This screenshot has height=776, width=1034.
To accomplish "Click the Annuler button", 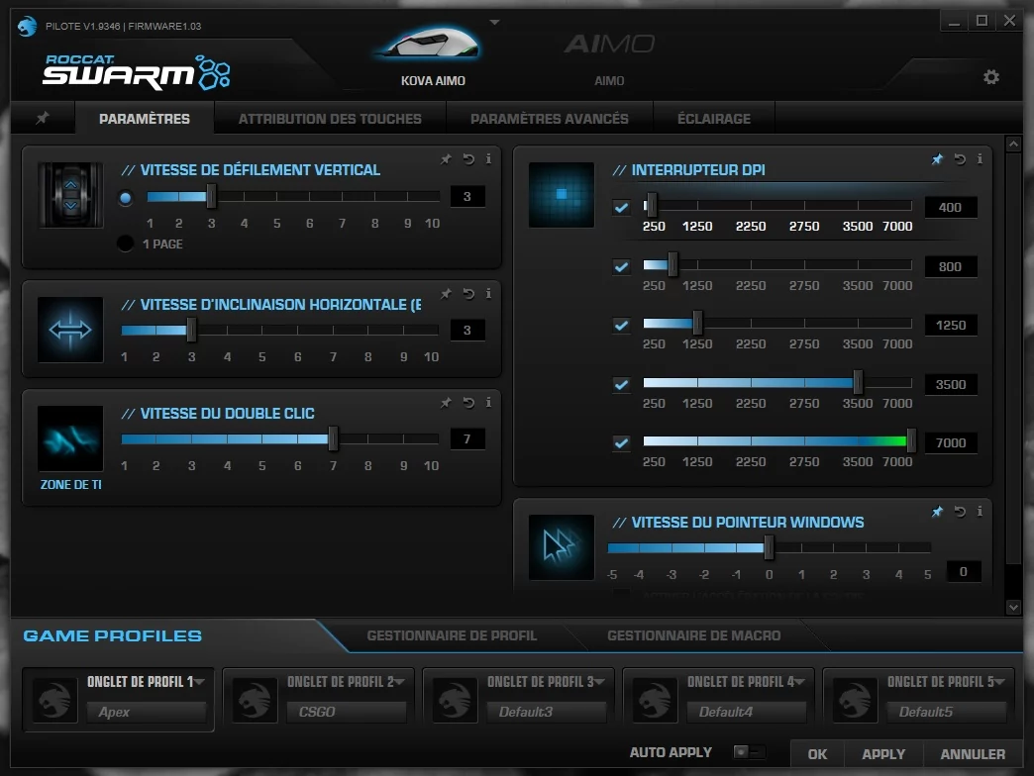I will (973, 754).
